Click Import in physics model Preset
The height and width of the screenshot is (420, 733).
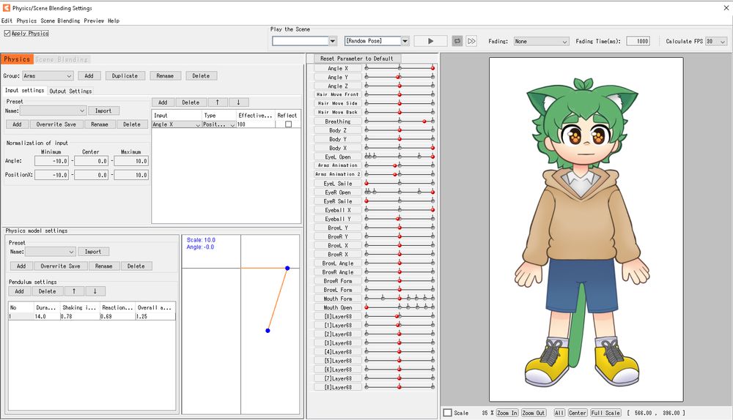click(x=93, y=252)
